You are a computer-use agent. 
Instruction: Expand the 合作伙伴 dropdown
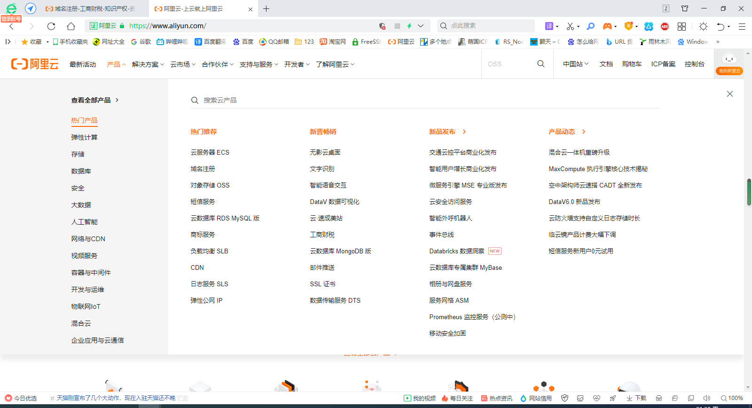coord(218,64)
